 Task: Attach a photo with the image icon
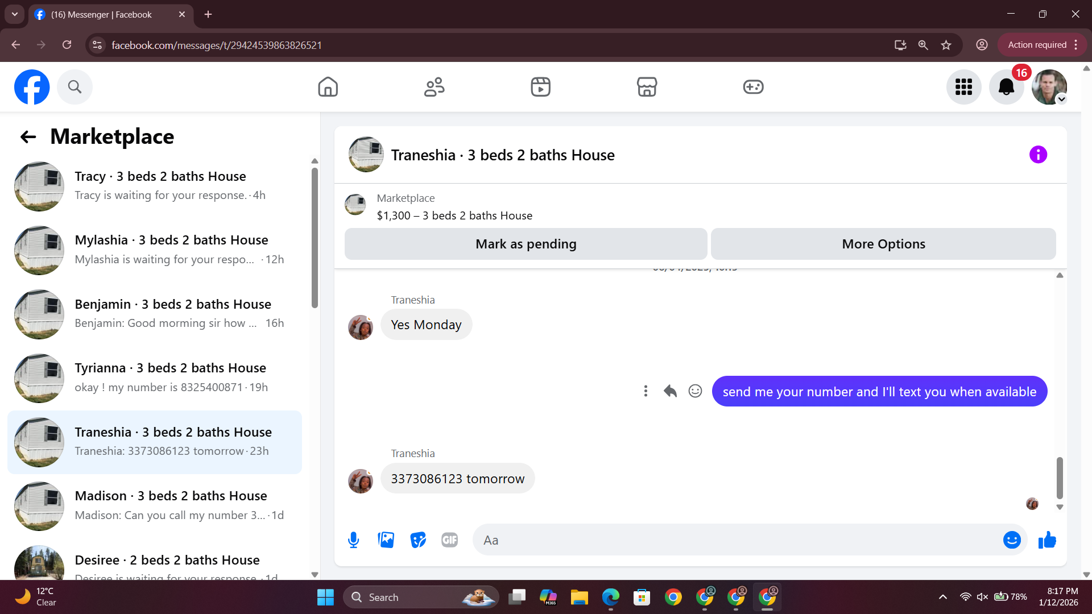pyautogui.click(x=386, y=540)
